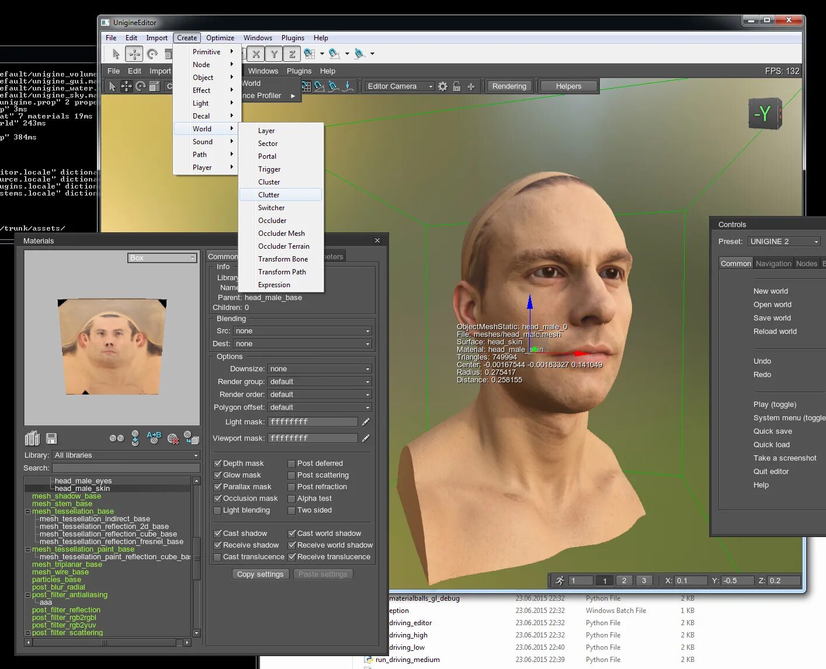Activate the translate tool in top toolbar
The image size is (826, 669).
click(x=134, y=54)
